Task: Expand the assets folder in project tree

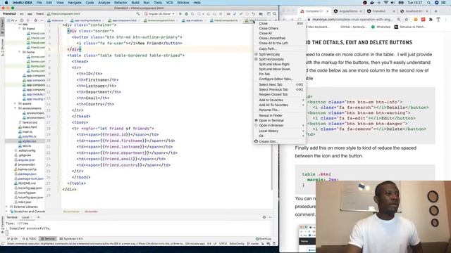Action: (x=15, y=103)
